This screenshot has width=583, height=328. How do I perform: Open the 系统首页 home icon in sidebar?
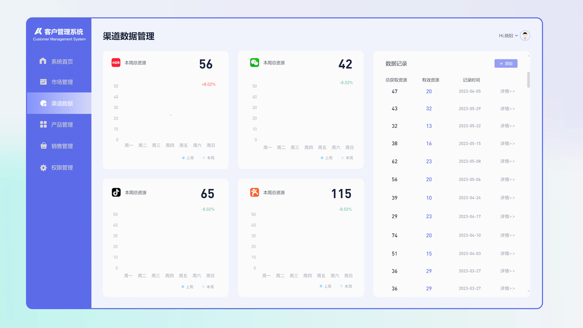point(43,61)
